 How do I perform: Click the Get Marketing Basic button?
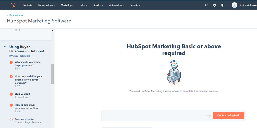click(x=229, y=115)
